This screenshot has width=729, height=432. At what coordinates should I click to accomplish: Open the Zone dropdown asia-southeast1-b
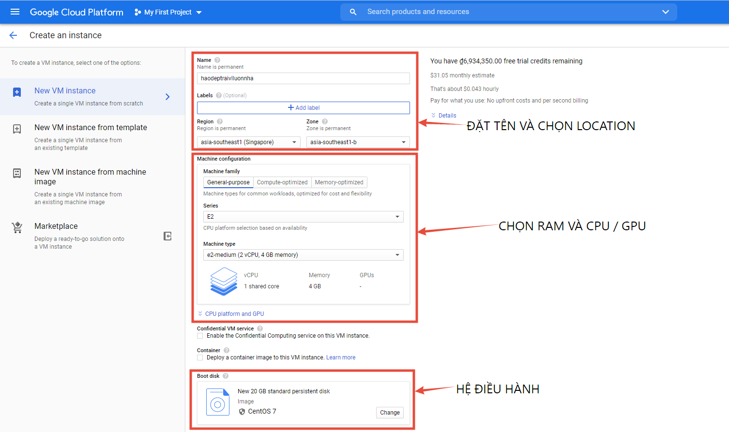[x=358, y=142]
